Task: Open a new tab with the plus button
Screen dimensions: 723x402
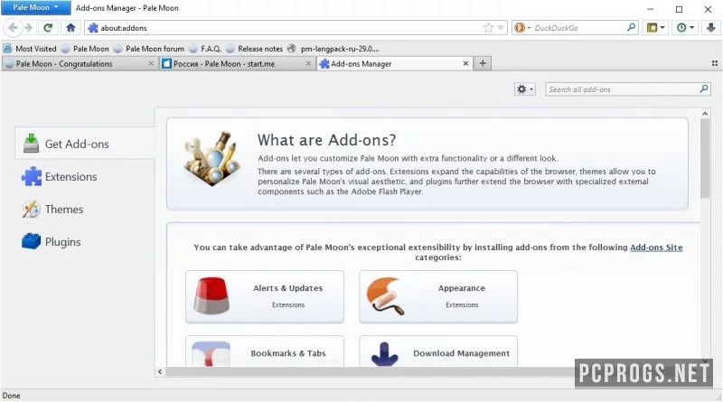Action: (x=483, y=63)
